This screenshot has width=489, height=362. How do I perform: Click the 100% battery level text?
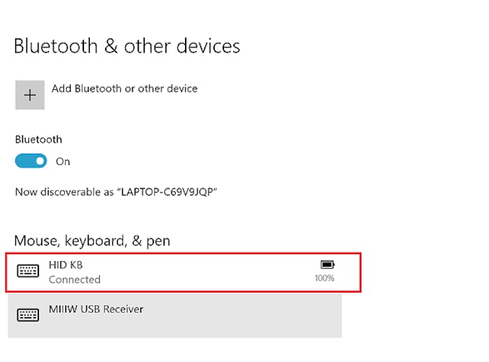[324, 279]
